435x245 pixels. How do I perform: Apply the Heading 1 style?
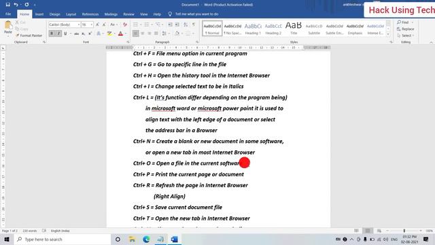[253, 29]
